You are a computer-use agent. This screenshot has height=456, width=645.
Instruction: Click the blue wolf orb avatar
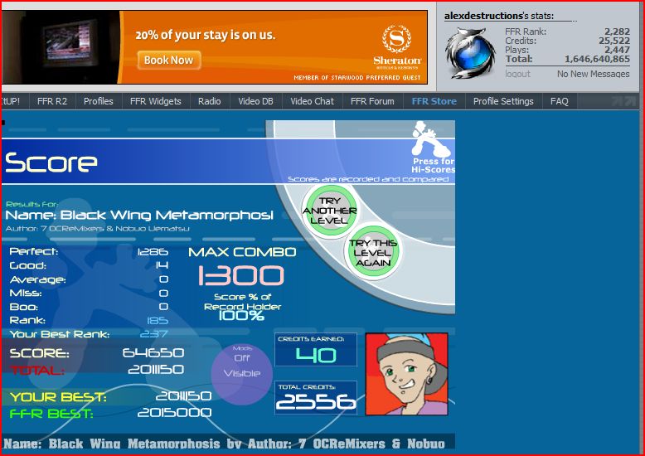tap(471, 53)
